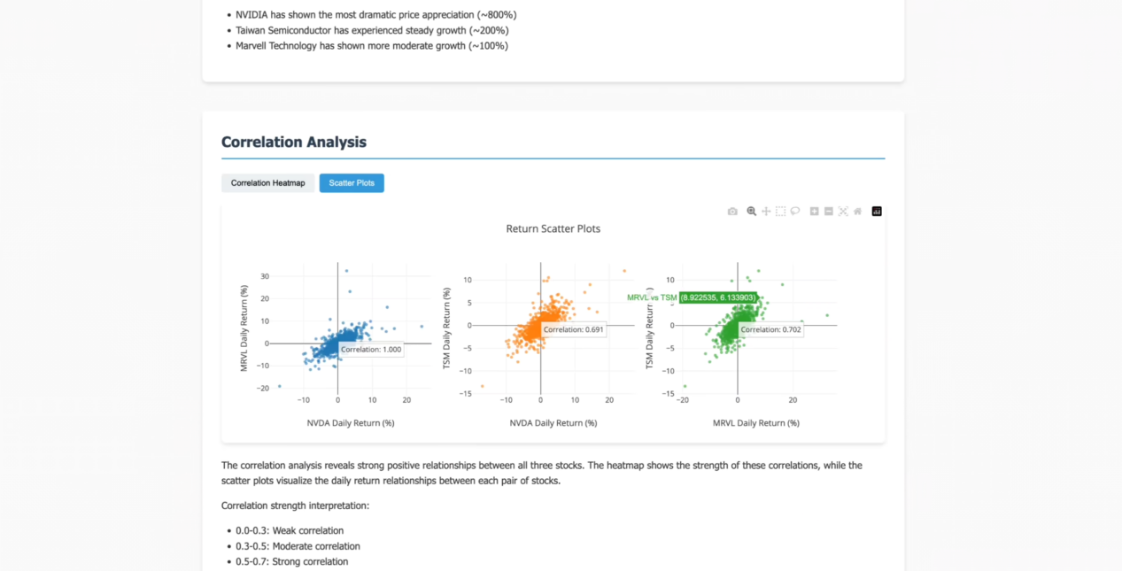Screen dimensions: 1122x571
Task: Switch to the Correlation Heatmap tab
Action: point(267,183)
